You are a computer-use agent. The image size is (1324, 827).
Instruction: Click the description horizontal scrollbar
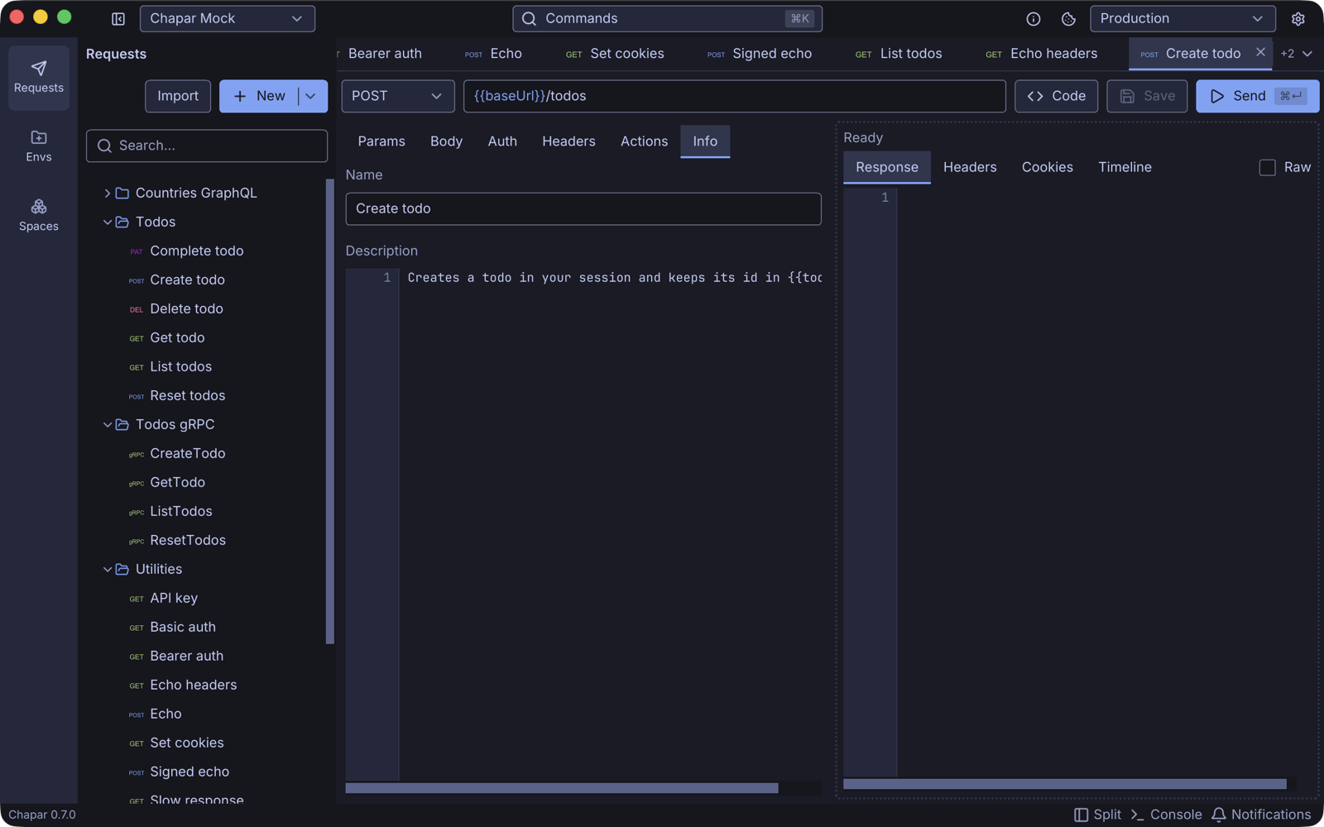[562, 788]
